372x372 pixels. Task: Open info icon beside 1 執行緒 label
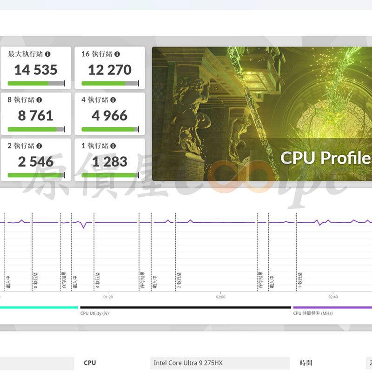click(113, 146)
